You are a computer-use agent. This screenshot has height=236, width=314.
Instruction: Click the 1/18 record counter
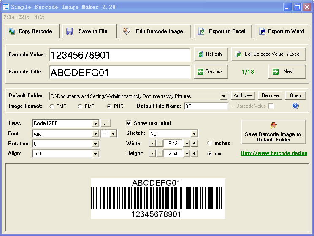[x=248, y=72]
